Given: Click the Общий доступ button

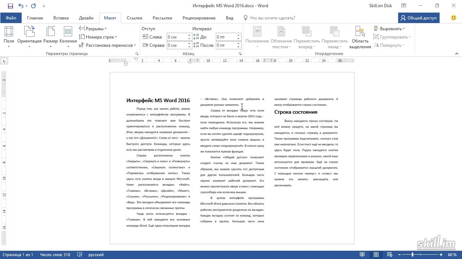Looking at the screenshot, I should (418, 18).
